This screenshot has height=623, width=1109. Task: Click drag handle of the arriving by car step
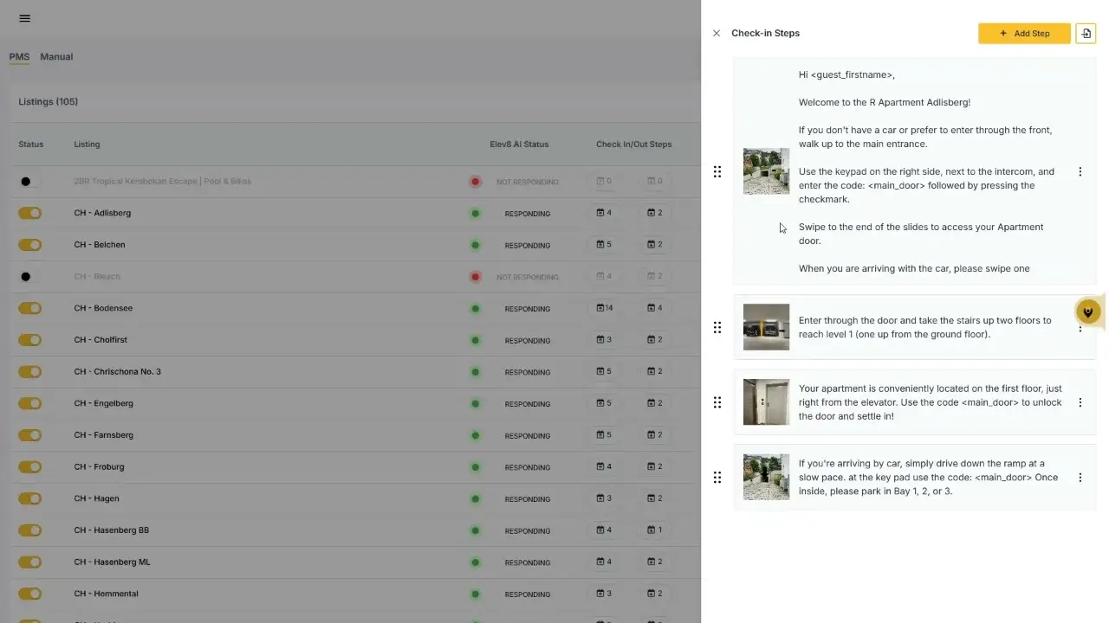[717, 477]
